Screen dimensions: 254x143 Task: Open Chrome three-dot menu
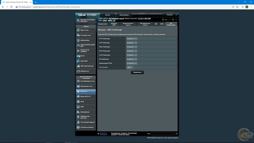(x=251, y=7)
